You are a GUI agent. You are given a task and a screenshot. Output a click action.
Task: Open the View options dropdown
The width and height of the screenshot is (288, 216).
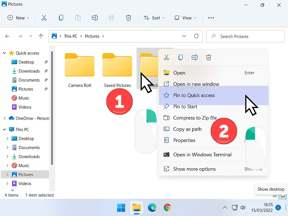(185, 18)
